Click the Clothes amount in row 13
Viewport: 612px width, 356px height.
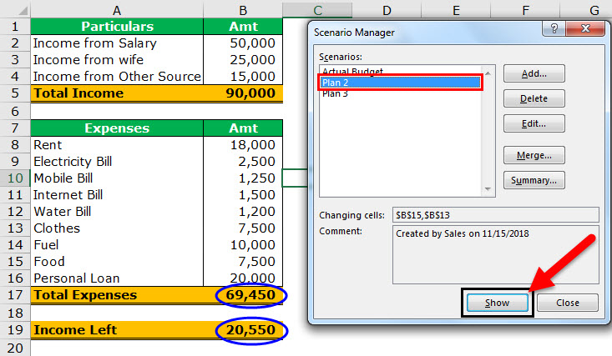(243, 228)
